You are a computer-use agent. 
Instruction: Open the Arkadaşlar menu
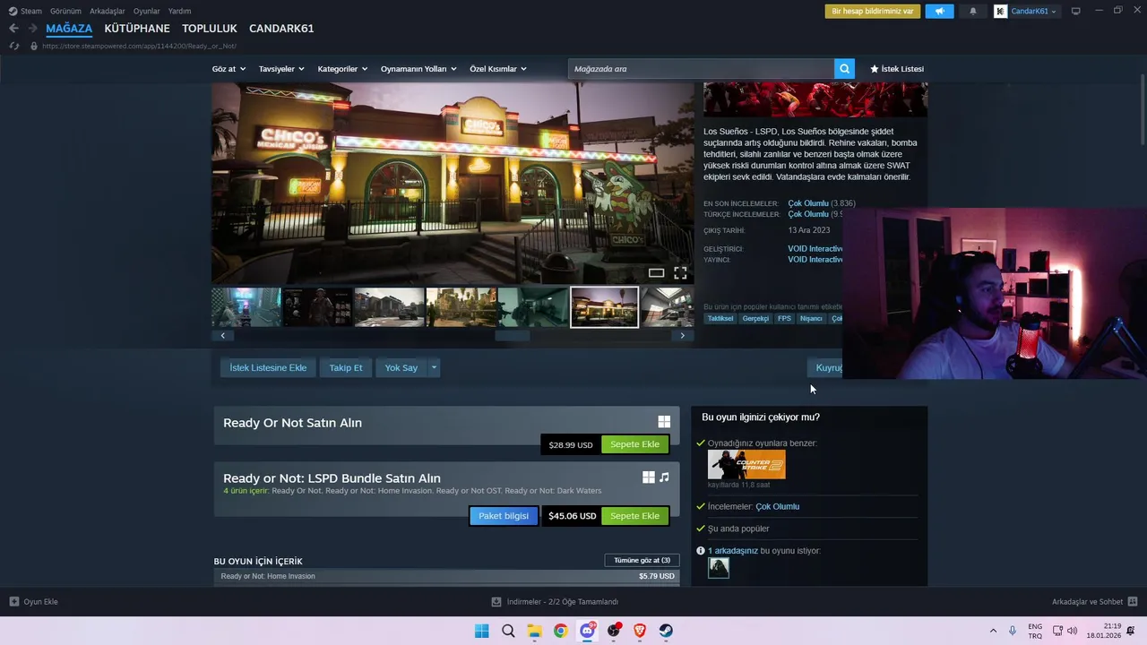(x=108, y=12)
